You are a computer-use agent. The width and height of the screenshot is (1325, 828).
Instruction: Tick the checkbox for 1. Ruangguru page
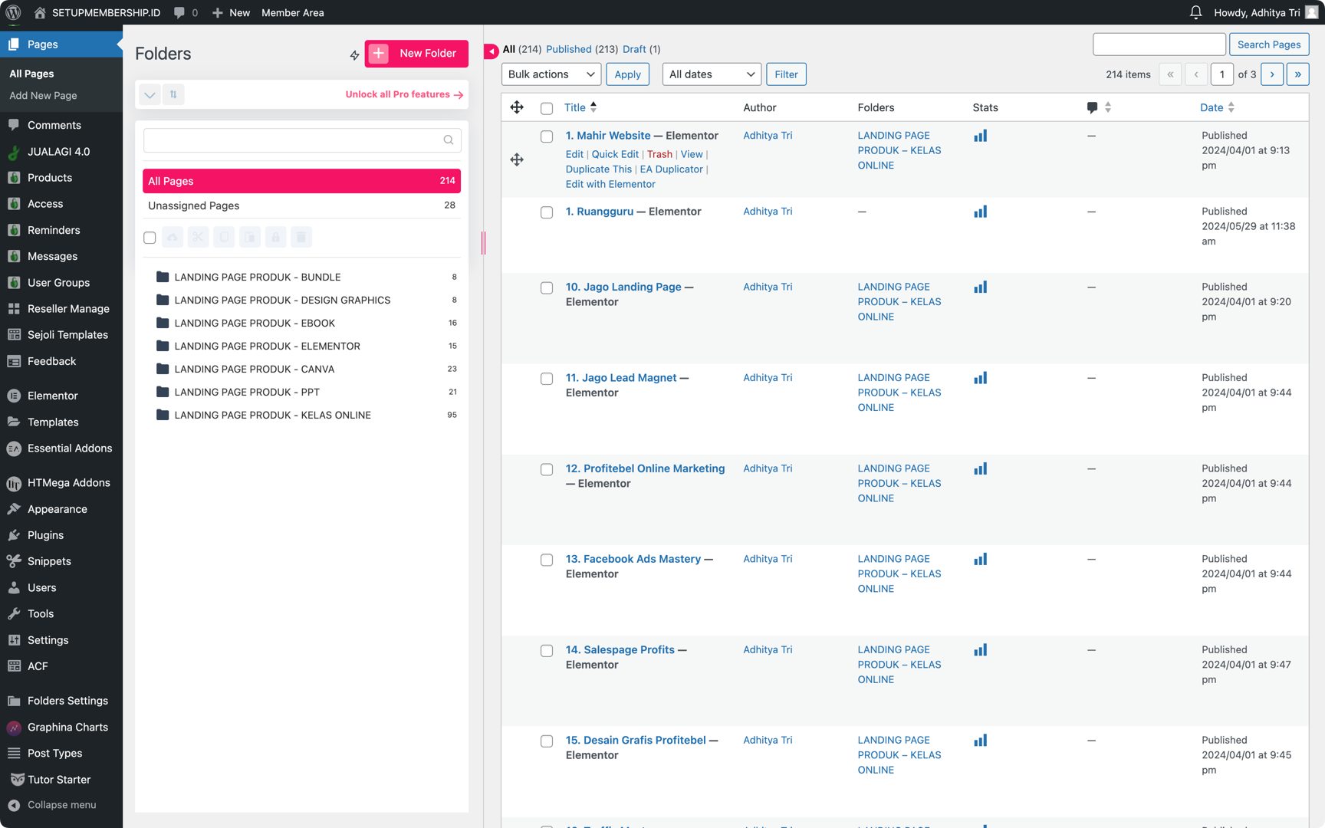[547, 212]
